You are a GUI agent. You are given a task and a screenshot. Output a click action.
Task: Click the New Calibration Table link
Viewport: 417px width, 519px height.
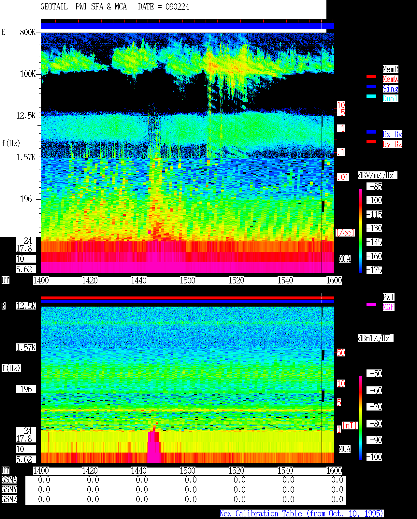302,514
